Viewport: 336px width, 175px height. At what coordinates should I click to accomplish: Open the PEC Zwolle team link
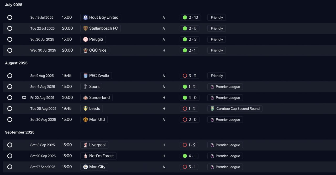coord(96,76)
